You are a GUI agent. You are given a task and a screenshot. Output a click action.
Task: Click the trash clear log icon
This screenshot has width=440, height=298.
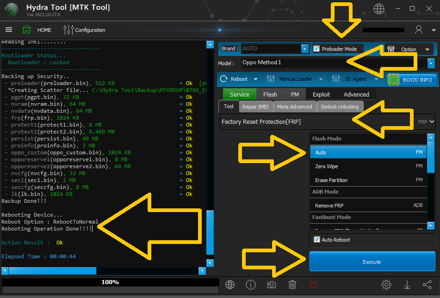292,285
